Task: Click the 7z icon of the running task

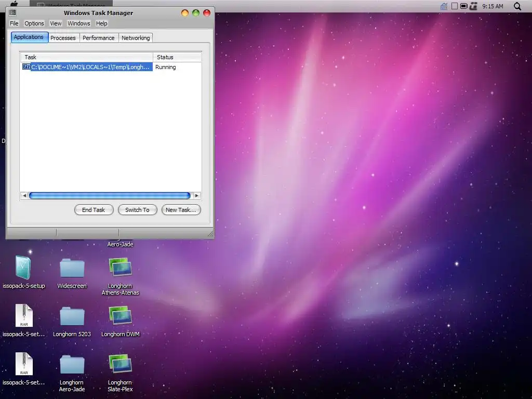Action: point(26,66)
